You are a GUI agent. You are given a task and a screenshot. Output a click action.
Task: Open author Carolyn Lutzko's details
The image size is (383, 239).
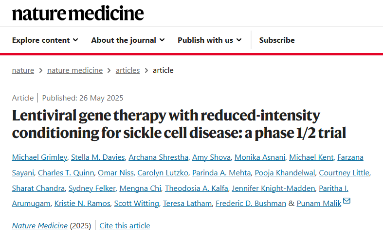163,172
